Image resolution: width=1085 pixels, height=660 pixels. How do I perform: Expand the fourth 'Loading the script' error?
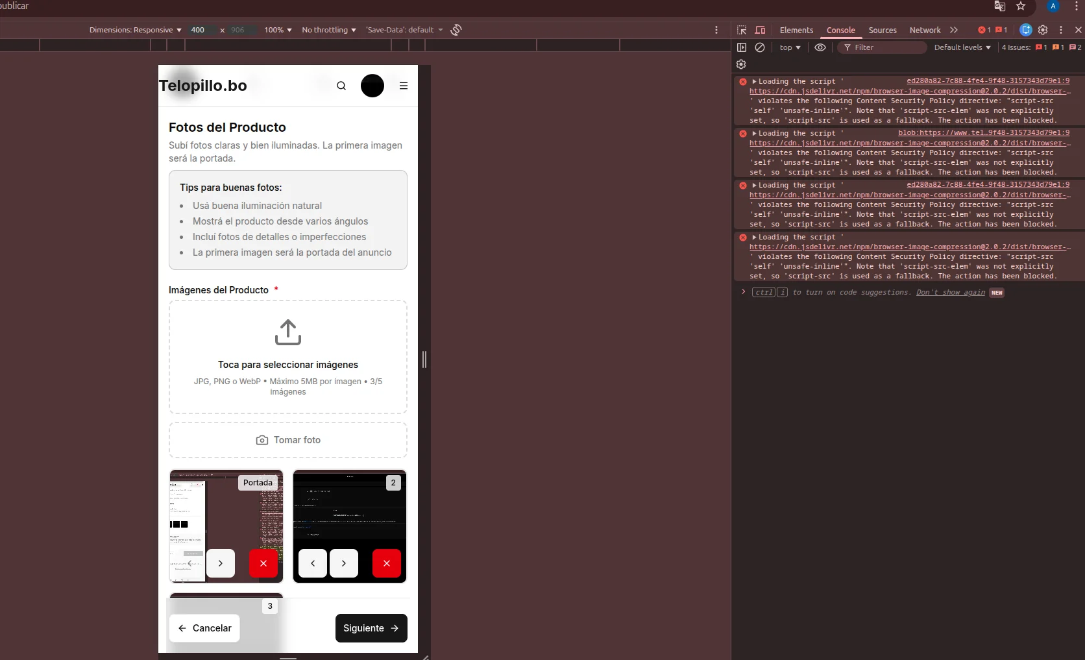[x=754, y=238]
